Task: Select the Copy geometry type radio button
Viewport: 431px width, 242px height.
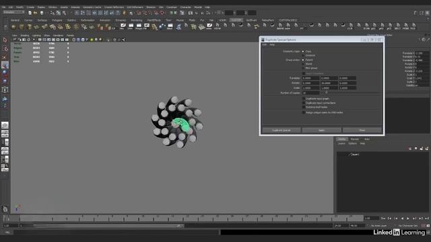Action: tap(303, 51)
